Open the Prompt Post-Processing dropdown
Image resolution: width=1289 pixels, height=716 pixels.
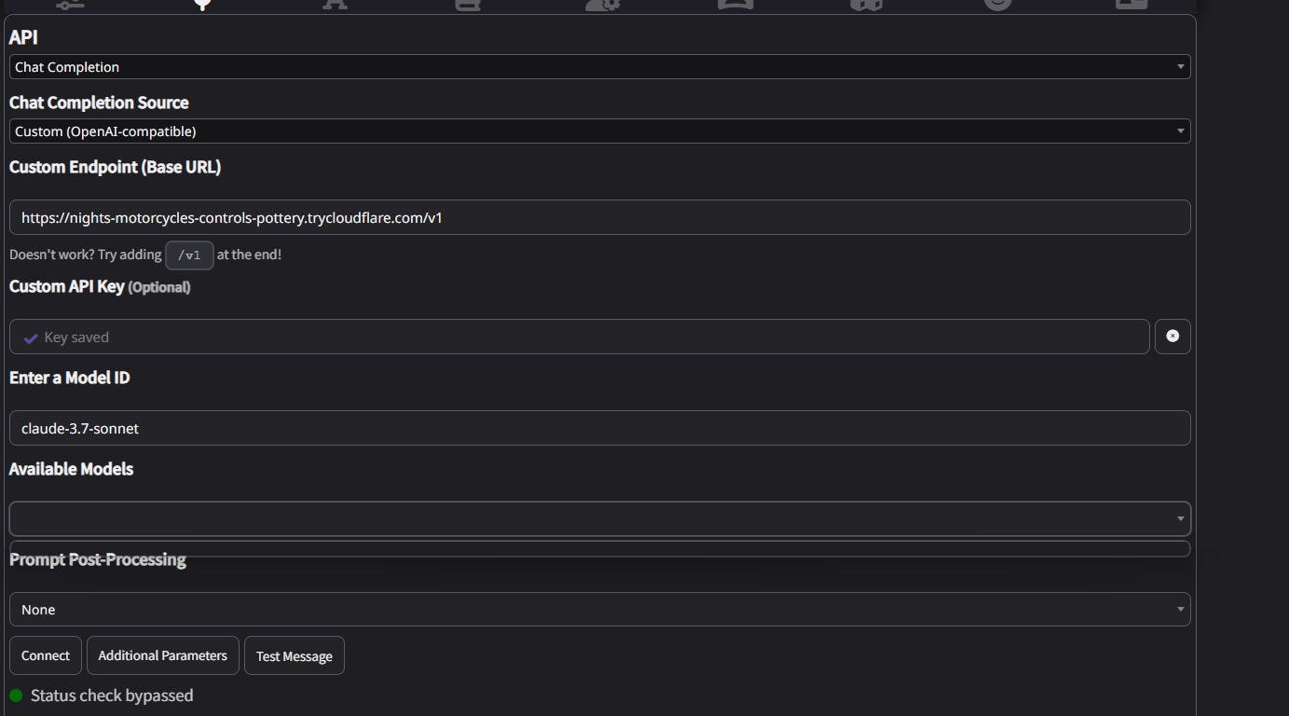(x=599, y=609)
